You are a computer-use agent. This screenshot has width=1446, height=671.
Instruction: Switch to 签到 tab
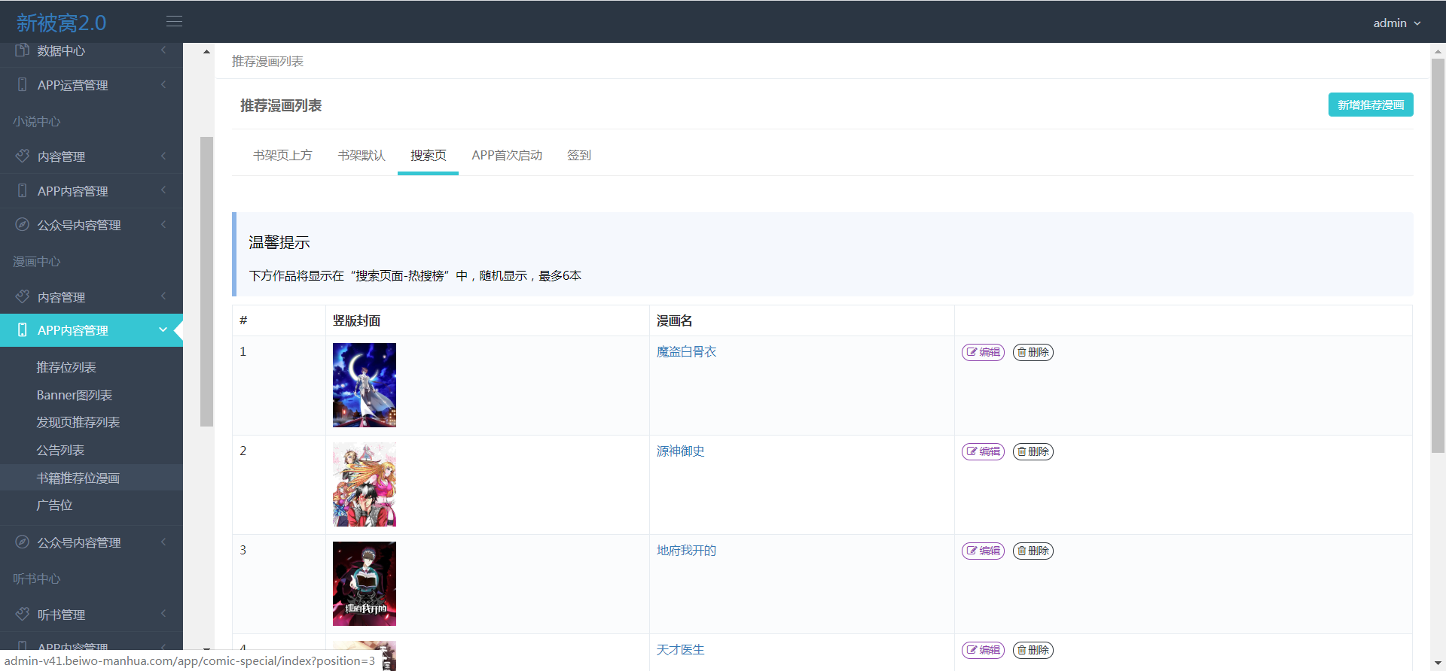click(578, 155)
